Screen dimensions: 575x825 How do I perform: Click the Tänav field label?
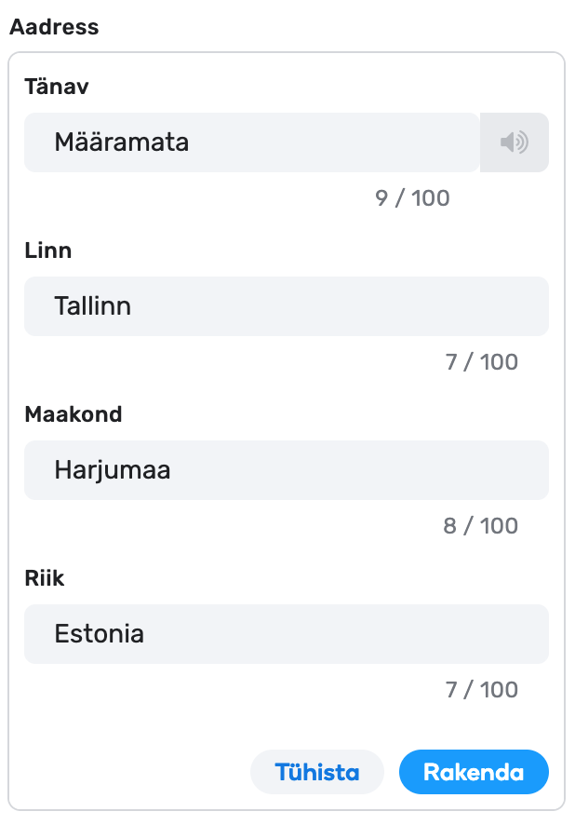click(57, 87)
